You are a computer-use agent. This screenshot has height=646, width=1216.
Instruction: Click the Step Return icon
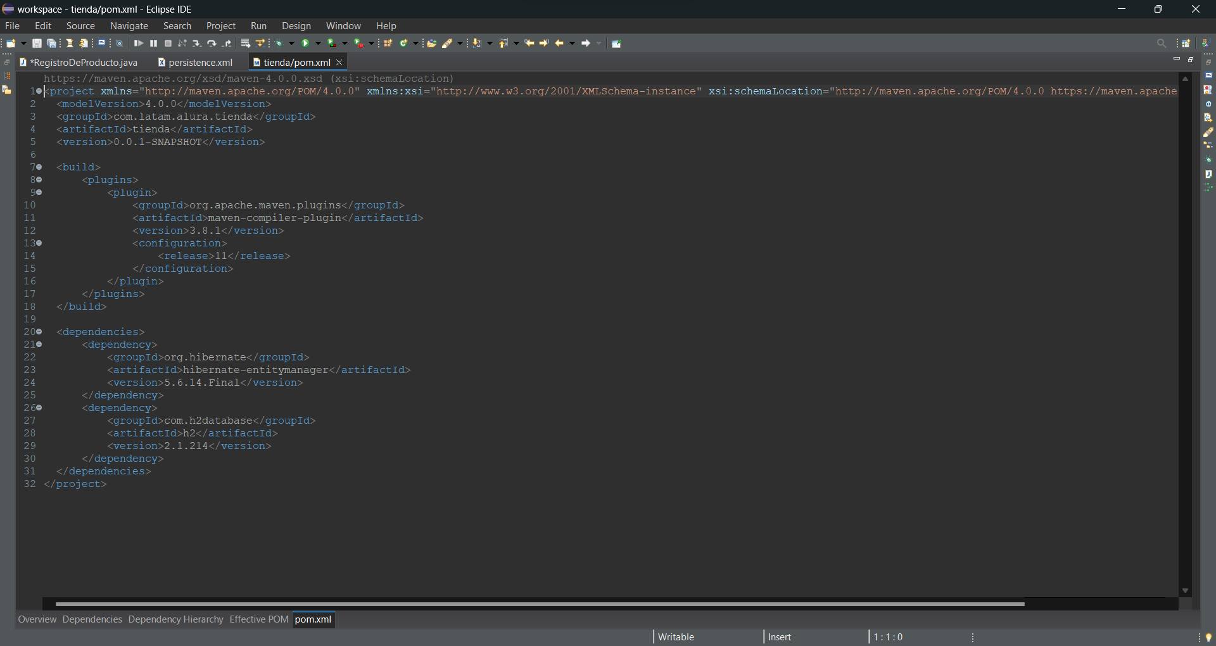226,43
